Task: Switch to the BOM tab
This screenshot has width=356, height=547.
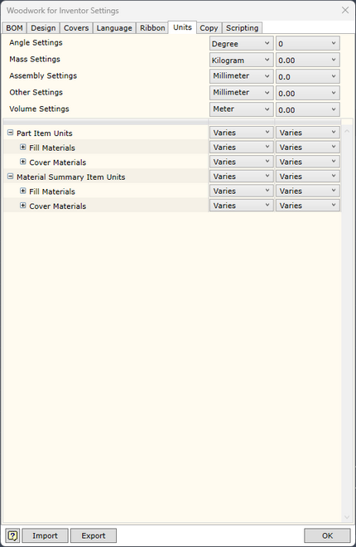Action: pos(14,28)
